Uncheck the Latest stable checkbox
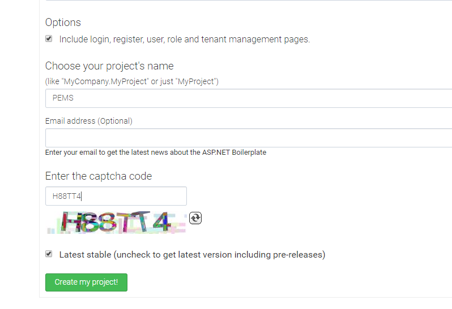452x309 pixels. point(49,254)
